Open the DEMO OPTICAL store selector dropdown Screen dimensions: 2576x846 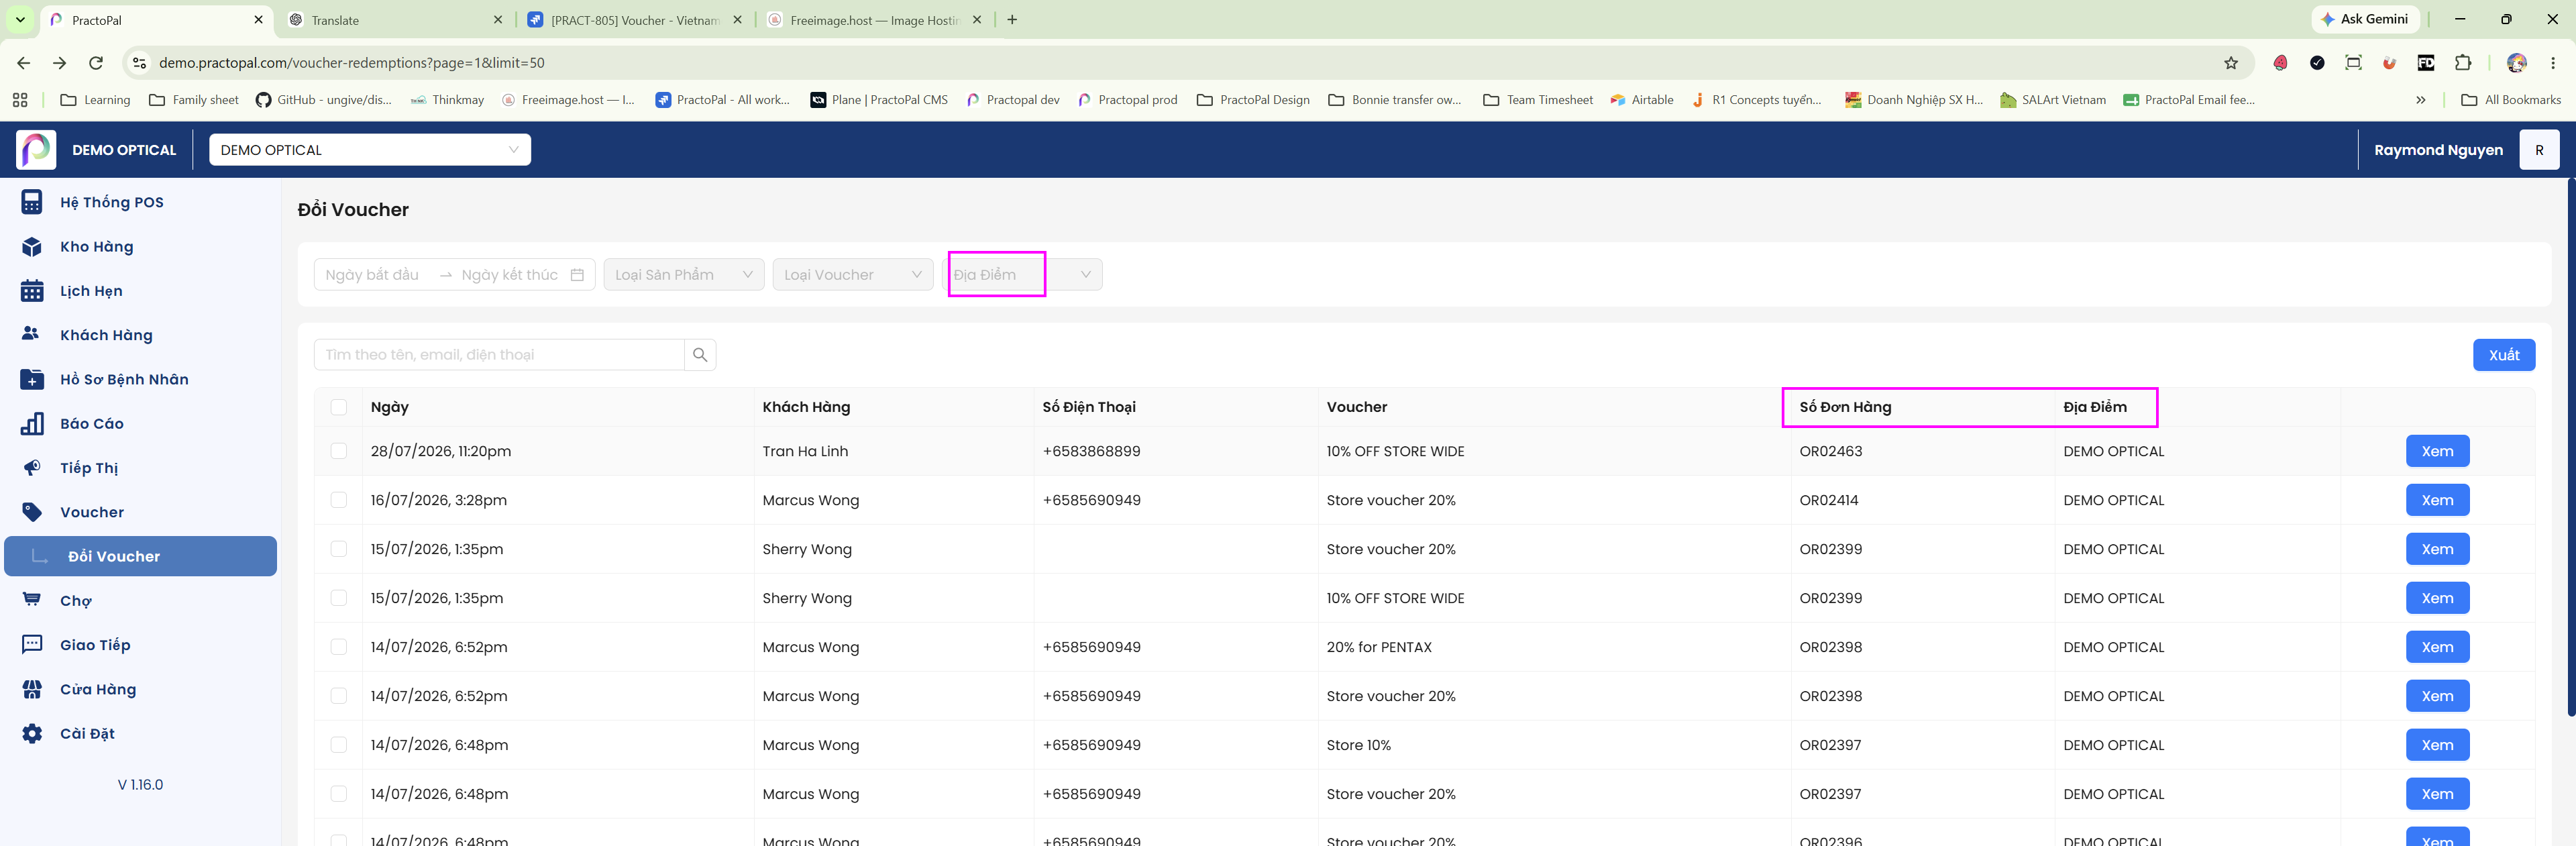370,150
